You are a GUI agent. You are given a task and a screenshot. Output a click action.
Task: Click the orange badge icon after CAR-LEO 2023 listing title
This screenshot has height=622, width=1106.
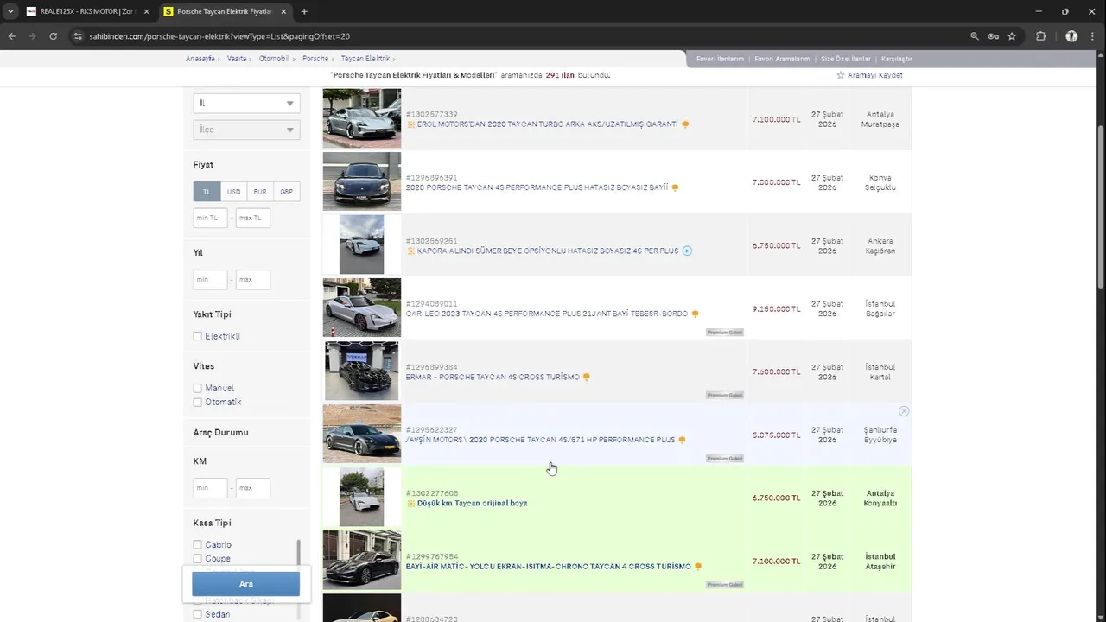point(695,314)
